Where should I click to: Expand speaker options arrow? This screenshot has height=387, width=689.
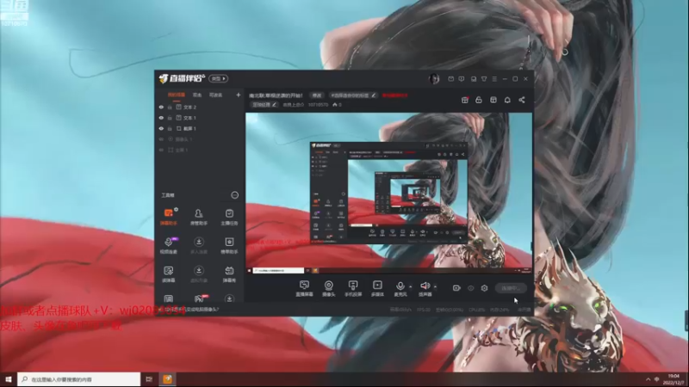[x=435, y=287]
